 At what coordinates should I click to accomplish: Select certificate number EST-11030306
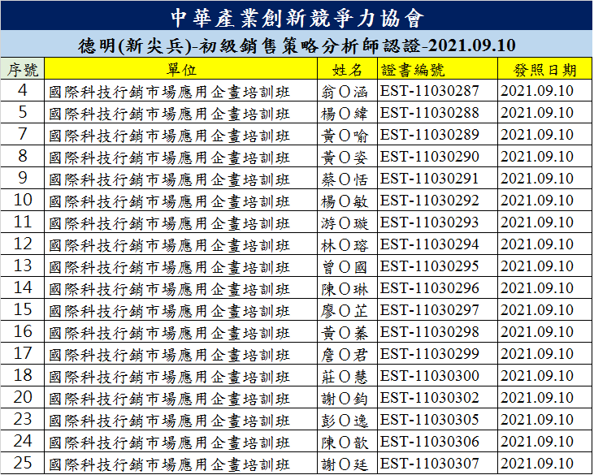coord(430,442)
